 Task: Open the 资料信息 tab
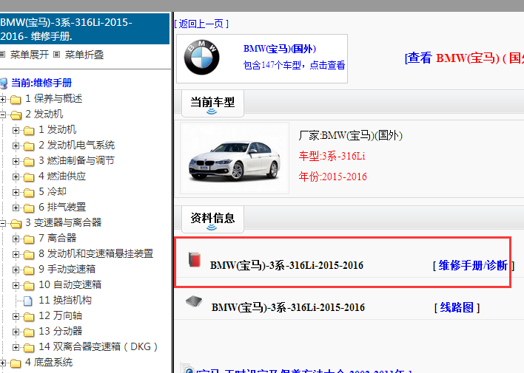pyautogui.click(x=212, y=219)
